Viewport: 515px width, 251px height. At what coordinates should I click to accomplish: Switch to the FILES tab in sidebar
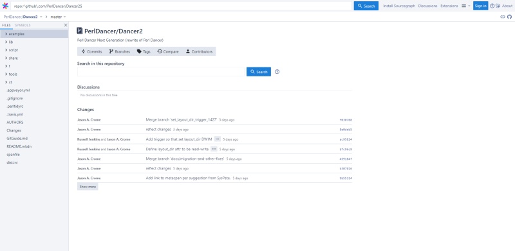click(6, 25)
